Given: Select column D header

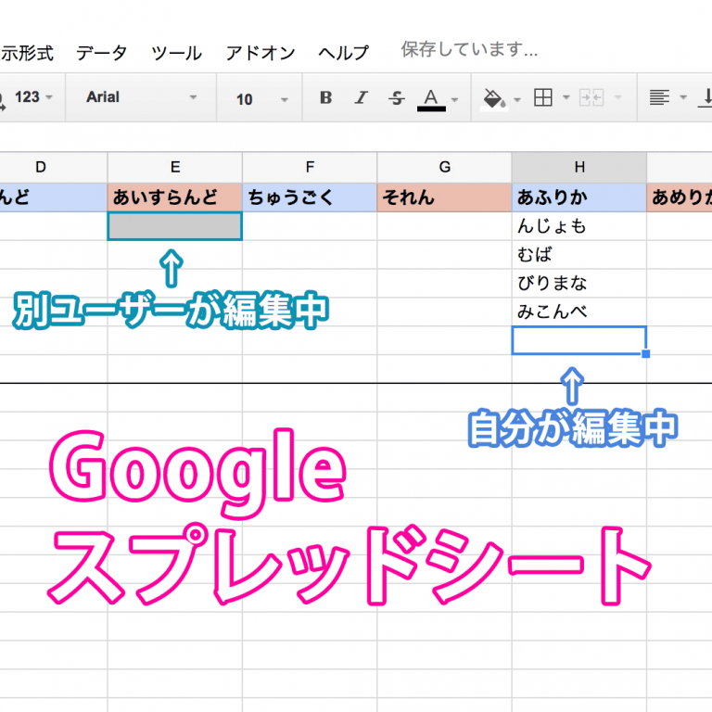Looking at the screenshot, I should coord(54,167).
